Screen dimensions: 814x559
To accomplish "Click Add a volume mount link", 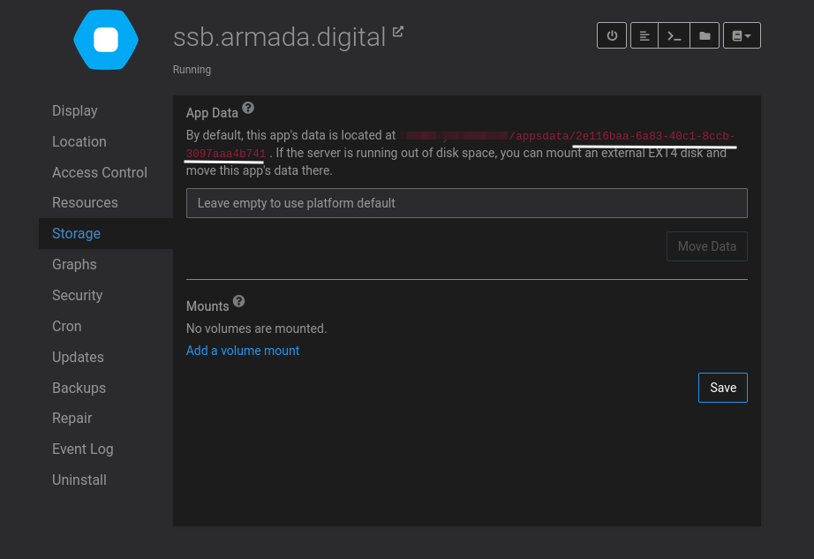I will click(x=243, y=351).
